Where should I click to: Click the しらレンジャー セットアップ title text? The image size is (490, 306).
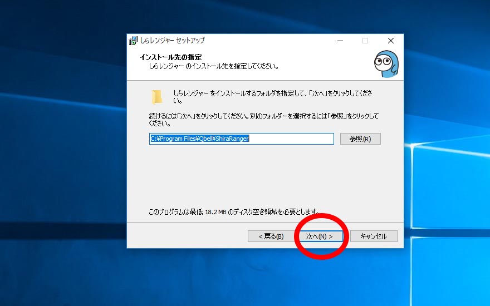173,41
